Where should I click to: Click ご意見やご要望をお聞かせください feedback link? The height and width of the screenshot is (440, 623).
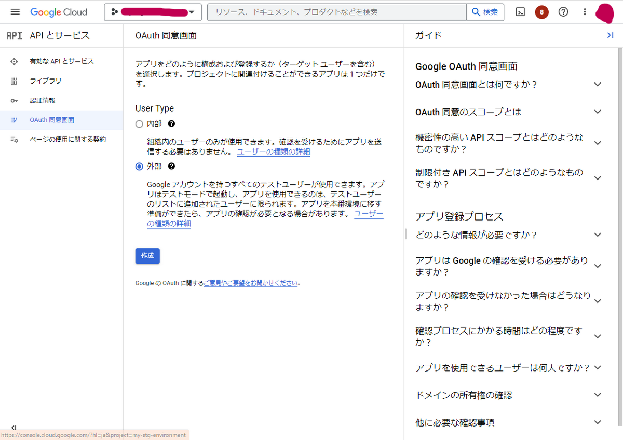[x=251, y=283]
